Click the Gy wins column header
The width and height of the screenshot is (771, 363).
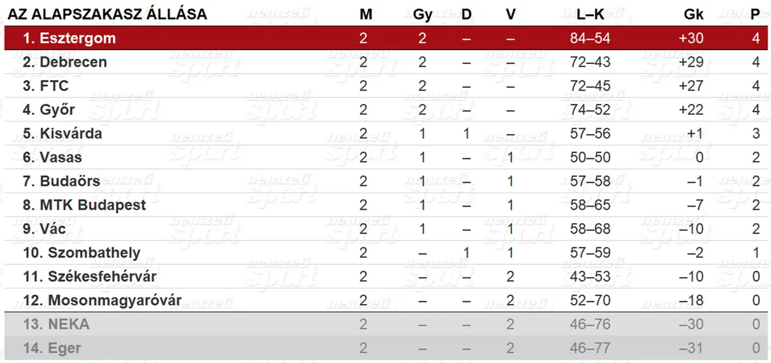point(422,14)
